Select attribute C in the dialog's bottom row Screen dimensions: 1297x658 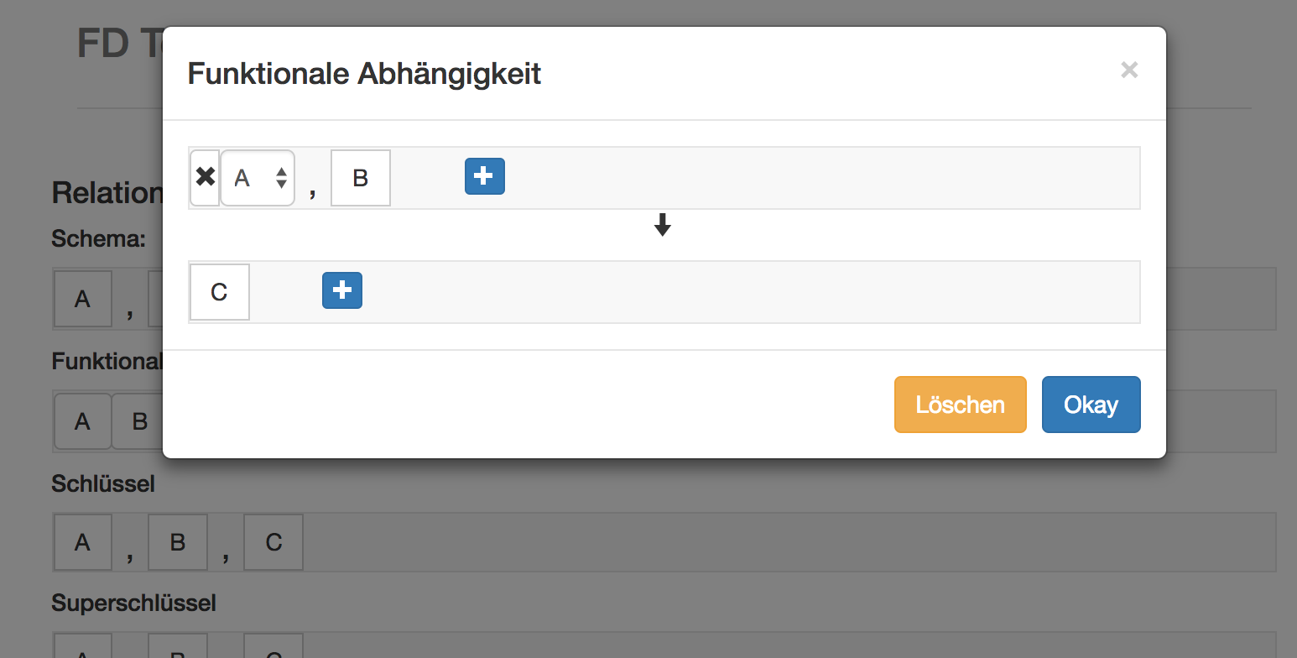coord(220,292)
